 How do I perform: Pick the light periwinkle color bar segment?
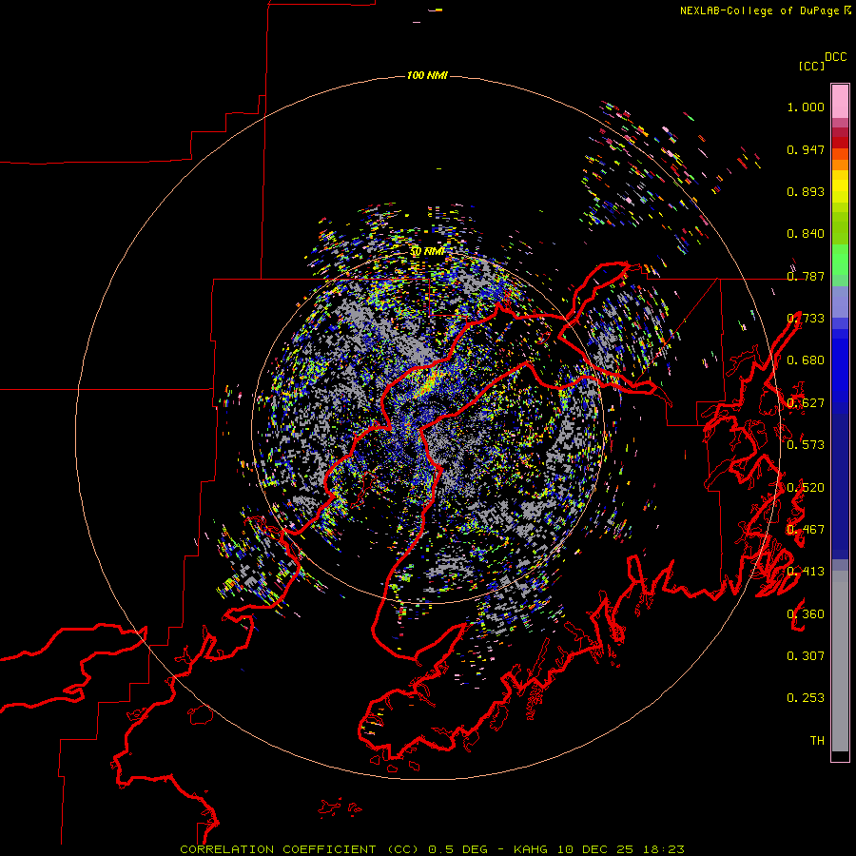click(840, 302)
